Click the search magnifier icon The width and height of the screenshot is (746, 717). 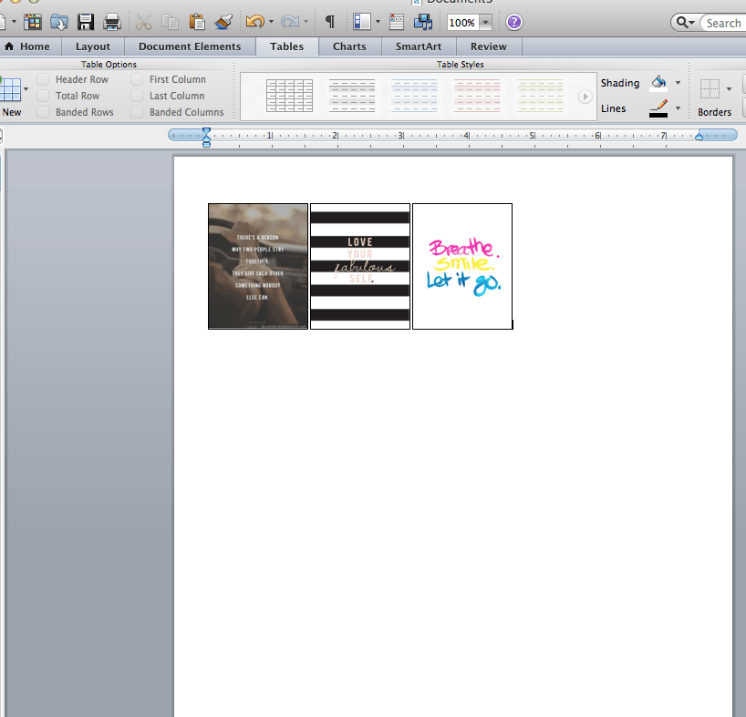click(x=682, y=23)
